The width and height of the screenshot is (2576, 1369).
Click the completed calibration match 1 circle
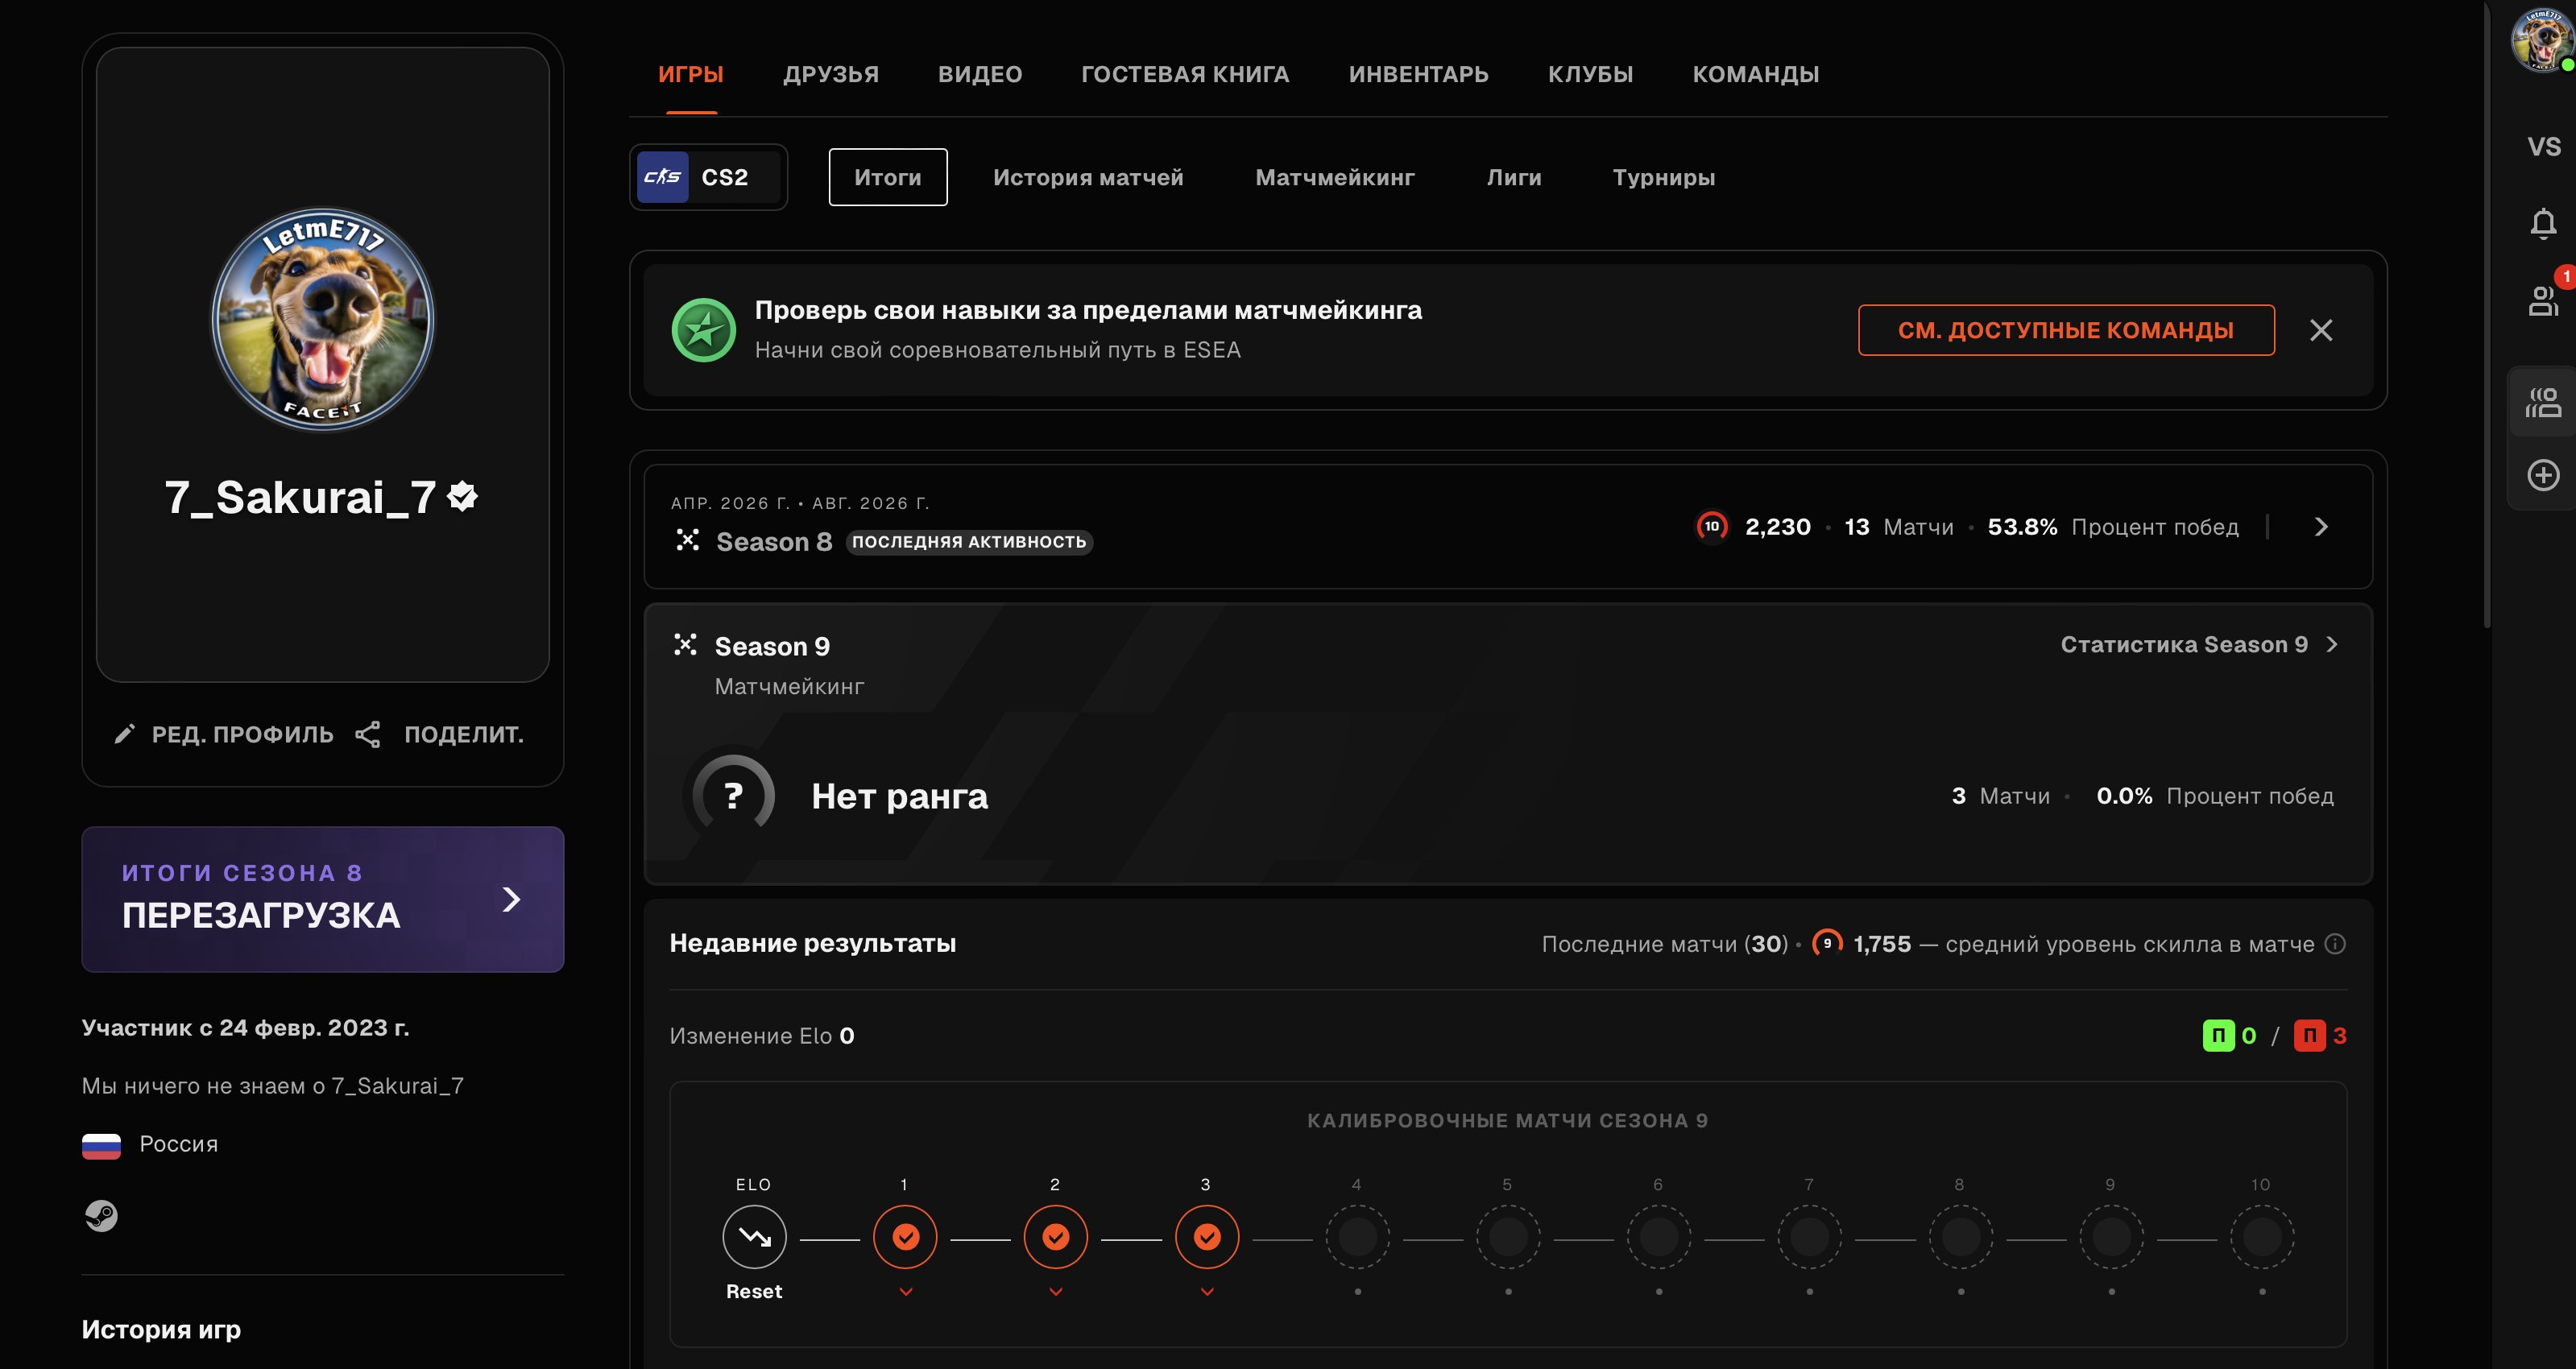[x=905, y=1237]
